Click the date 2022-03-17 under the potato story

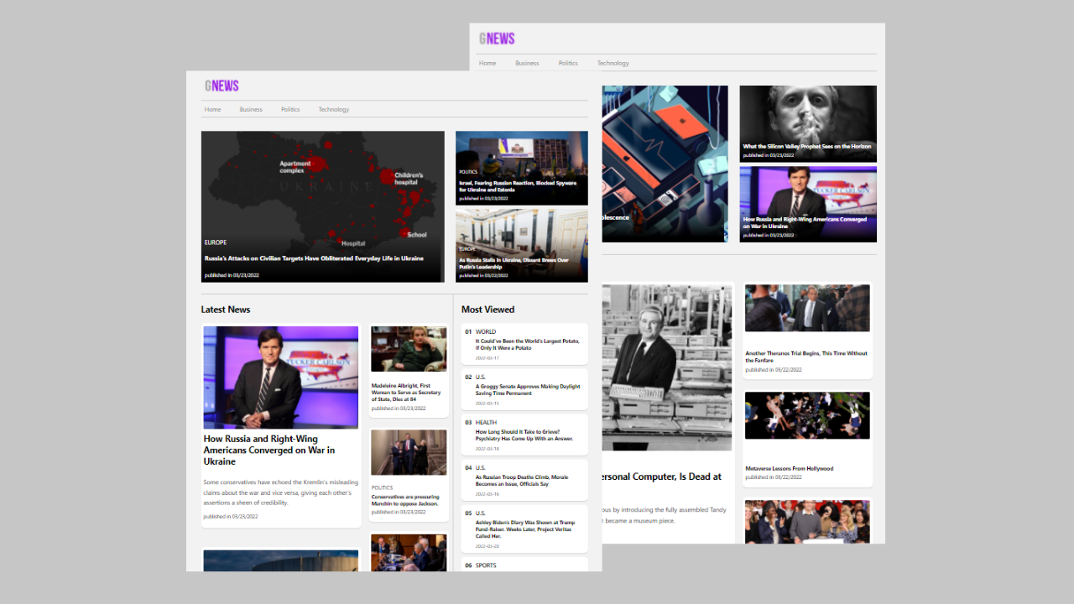point(487,358)
